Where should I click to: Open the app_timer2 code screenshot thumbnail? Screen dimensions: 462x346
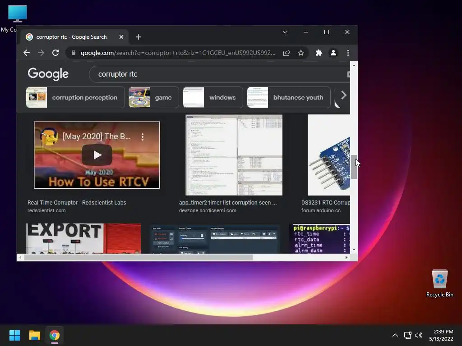(234, 155)
